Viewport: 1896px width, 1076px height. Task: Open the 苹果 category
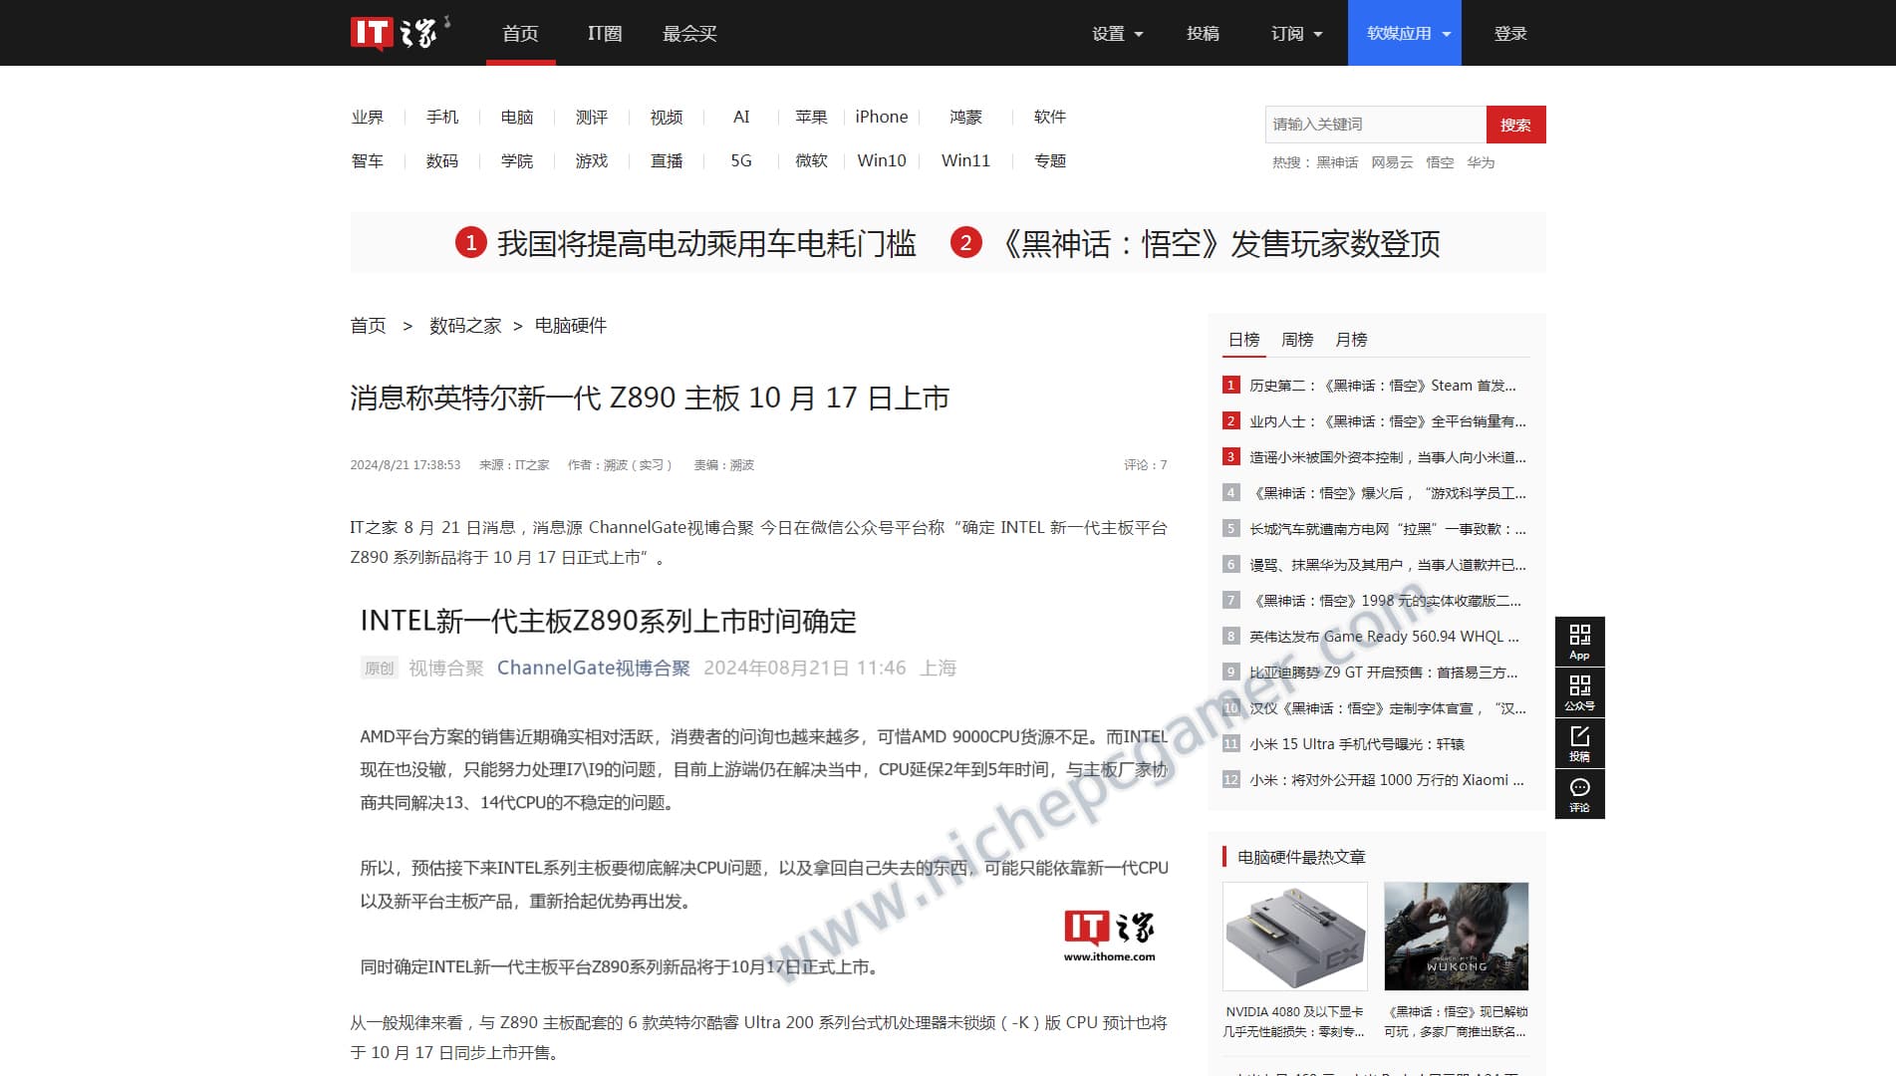pos(811,117)
